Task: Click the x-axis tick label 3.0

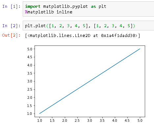Action: pos(90,120)
